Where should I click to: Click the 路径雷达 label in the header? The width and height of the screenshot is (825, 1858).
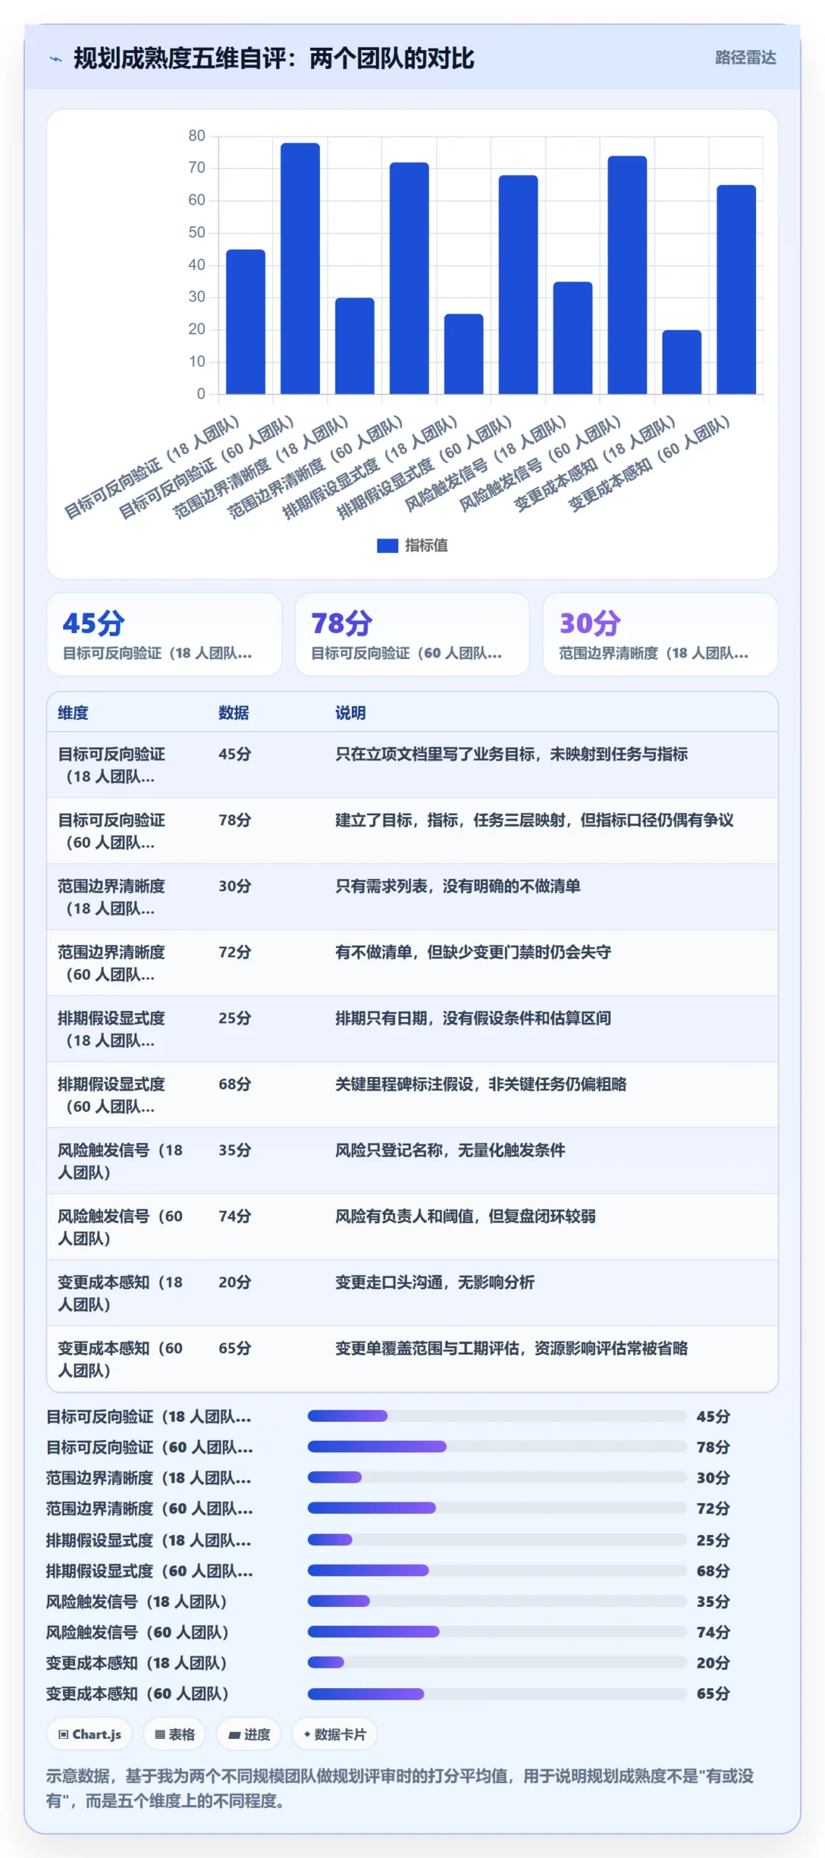(x=745, y=57)
